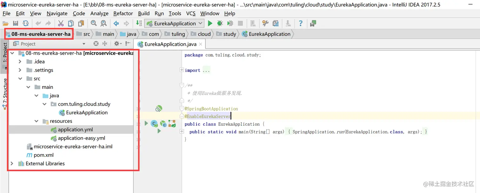Collapse the 08-ms-eureka-server-ha root node
The height and width of the screenshot is (193, 480).
(x=12, y=53)
